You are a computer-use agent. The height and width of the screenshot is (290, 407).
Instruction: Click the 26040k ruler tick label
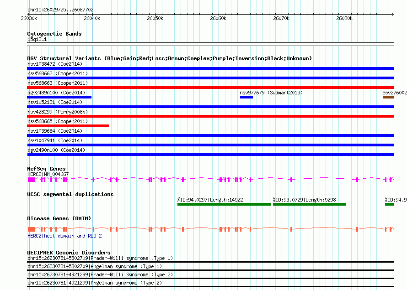[92, 18]
